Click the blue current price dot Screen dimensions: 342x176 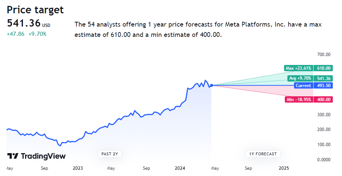pos(211,85)
